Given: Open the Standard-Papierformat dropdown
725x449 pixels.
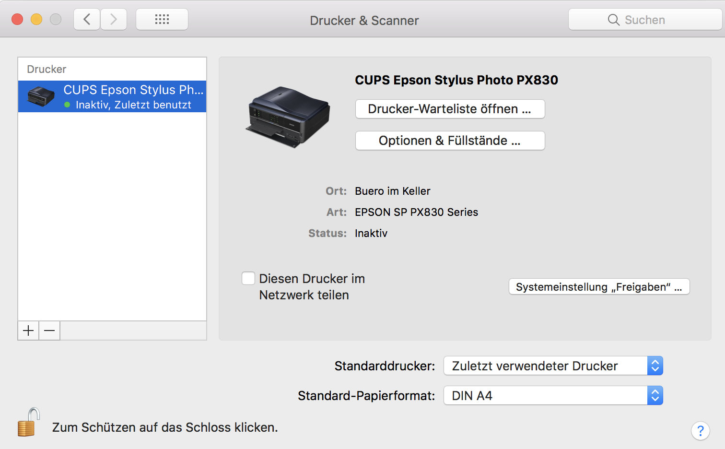Looking at the screenshot, I should [x=553, y=396].
